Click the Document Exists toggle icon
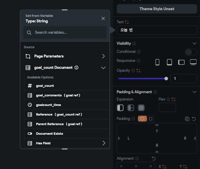This screenshot has height=169, width=200. tap(30, 134)
